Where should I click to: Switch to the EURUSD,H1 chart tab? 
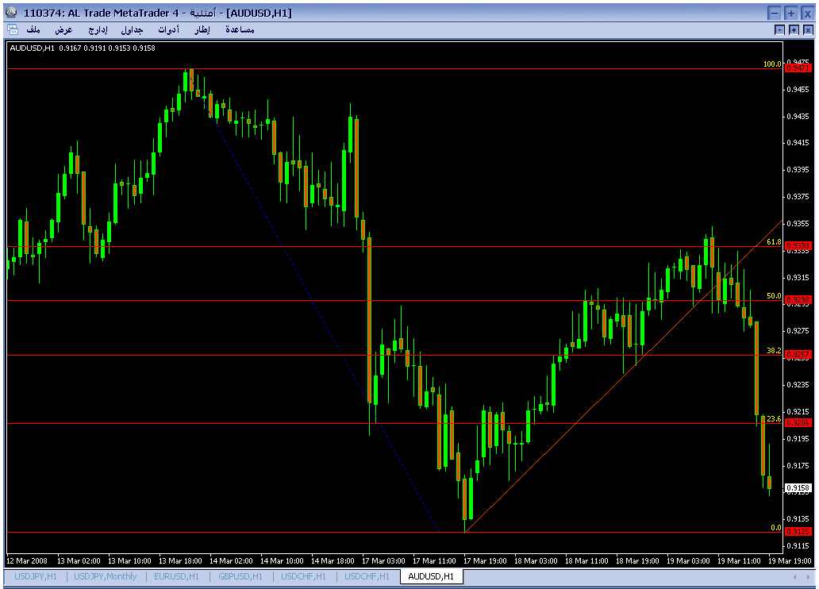(x=176, y=576)
